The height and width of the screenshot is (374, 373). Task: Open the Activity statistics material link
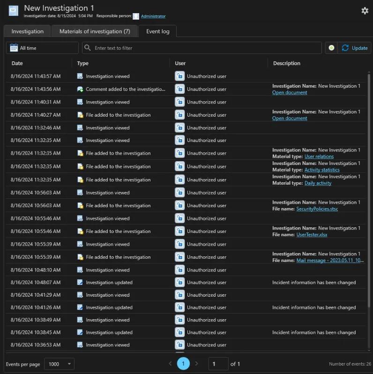(x=322, y=170)
